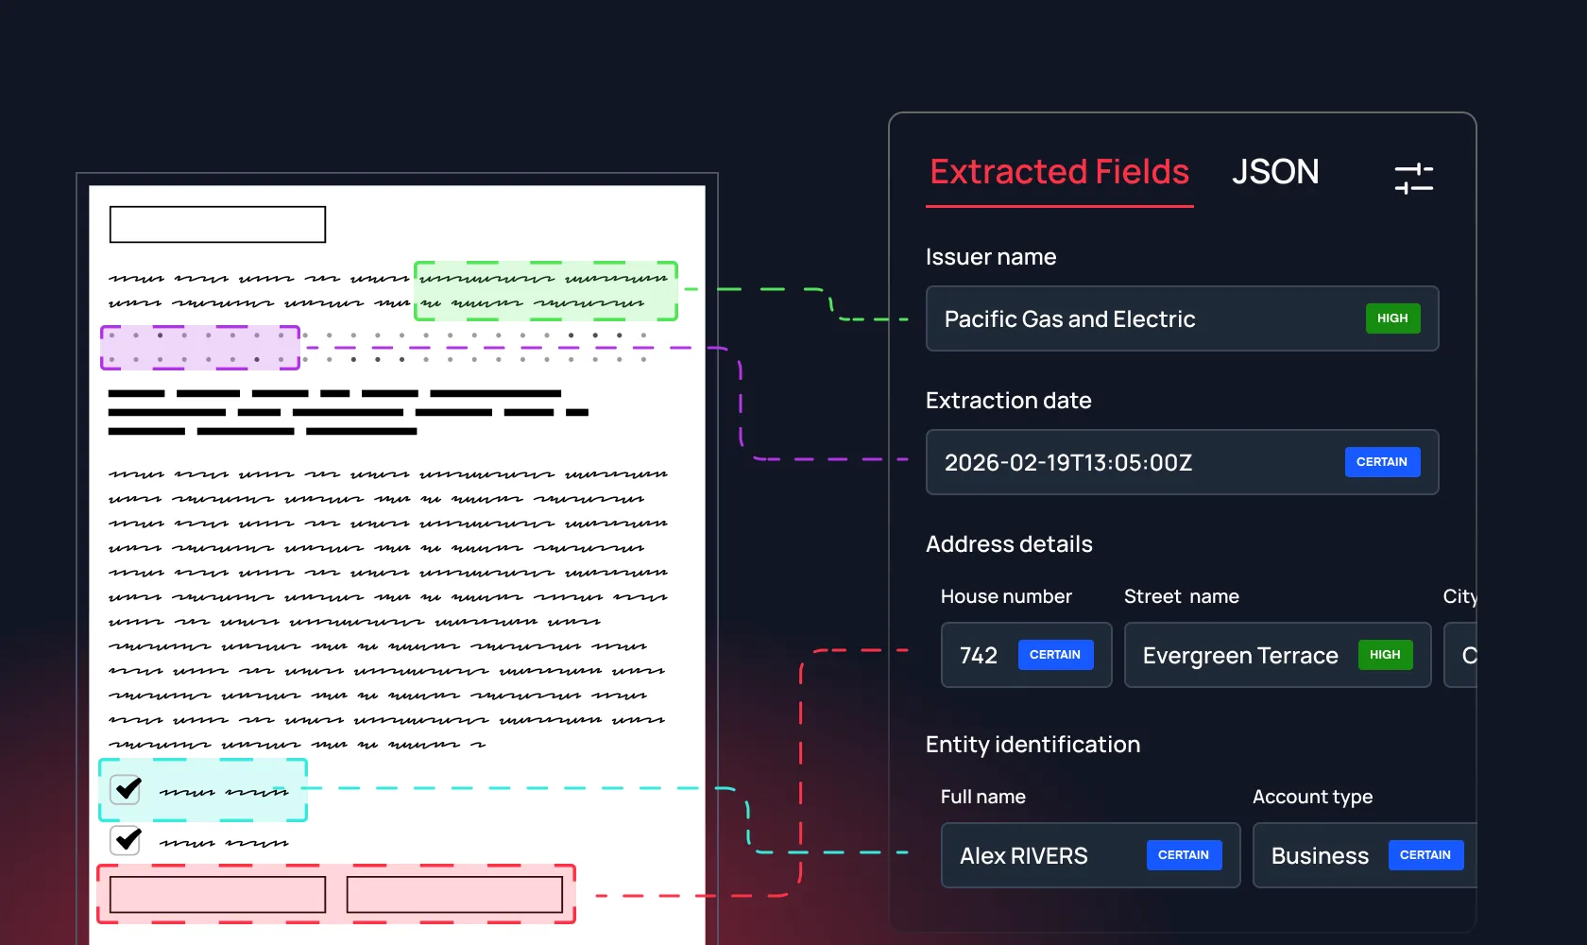Image resolution: width=1587 pixels, height=945 pixels.
Task: Select the Extracted Fields tab
Action: pos(1059,173)
